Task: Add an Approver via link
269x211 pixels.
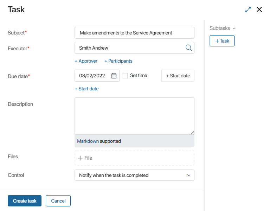Action: point(86,61)
